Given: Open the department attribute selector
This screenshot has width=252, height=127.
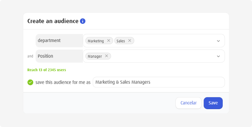Looking at the screenshot, I should point(59,40).
